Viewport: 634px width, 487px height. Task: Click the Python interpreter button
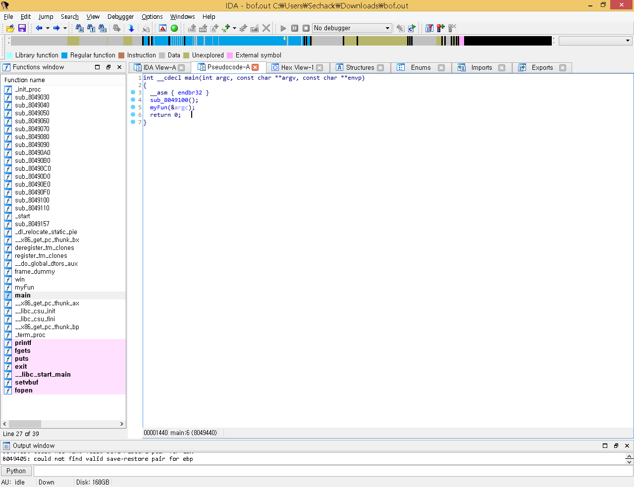pyautogui.click(x=16, y=471)
